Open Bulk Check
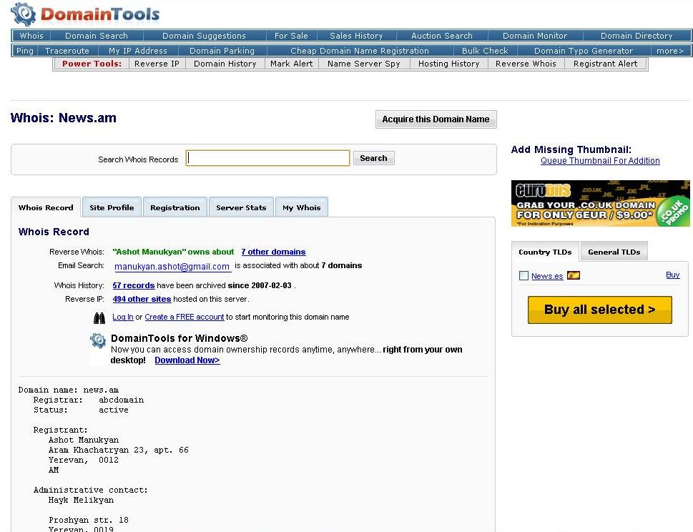This screenshot has height=532, width=693. pos(486,51)
